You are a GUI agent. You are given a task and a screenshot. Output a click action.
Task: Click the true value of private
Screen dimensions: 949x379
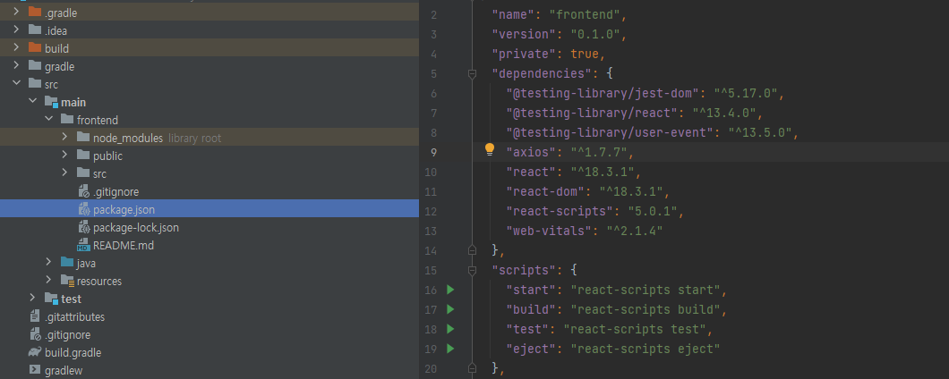[585, 54]
